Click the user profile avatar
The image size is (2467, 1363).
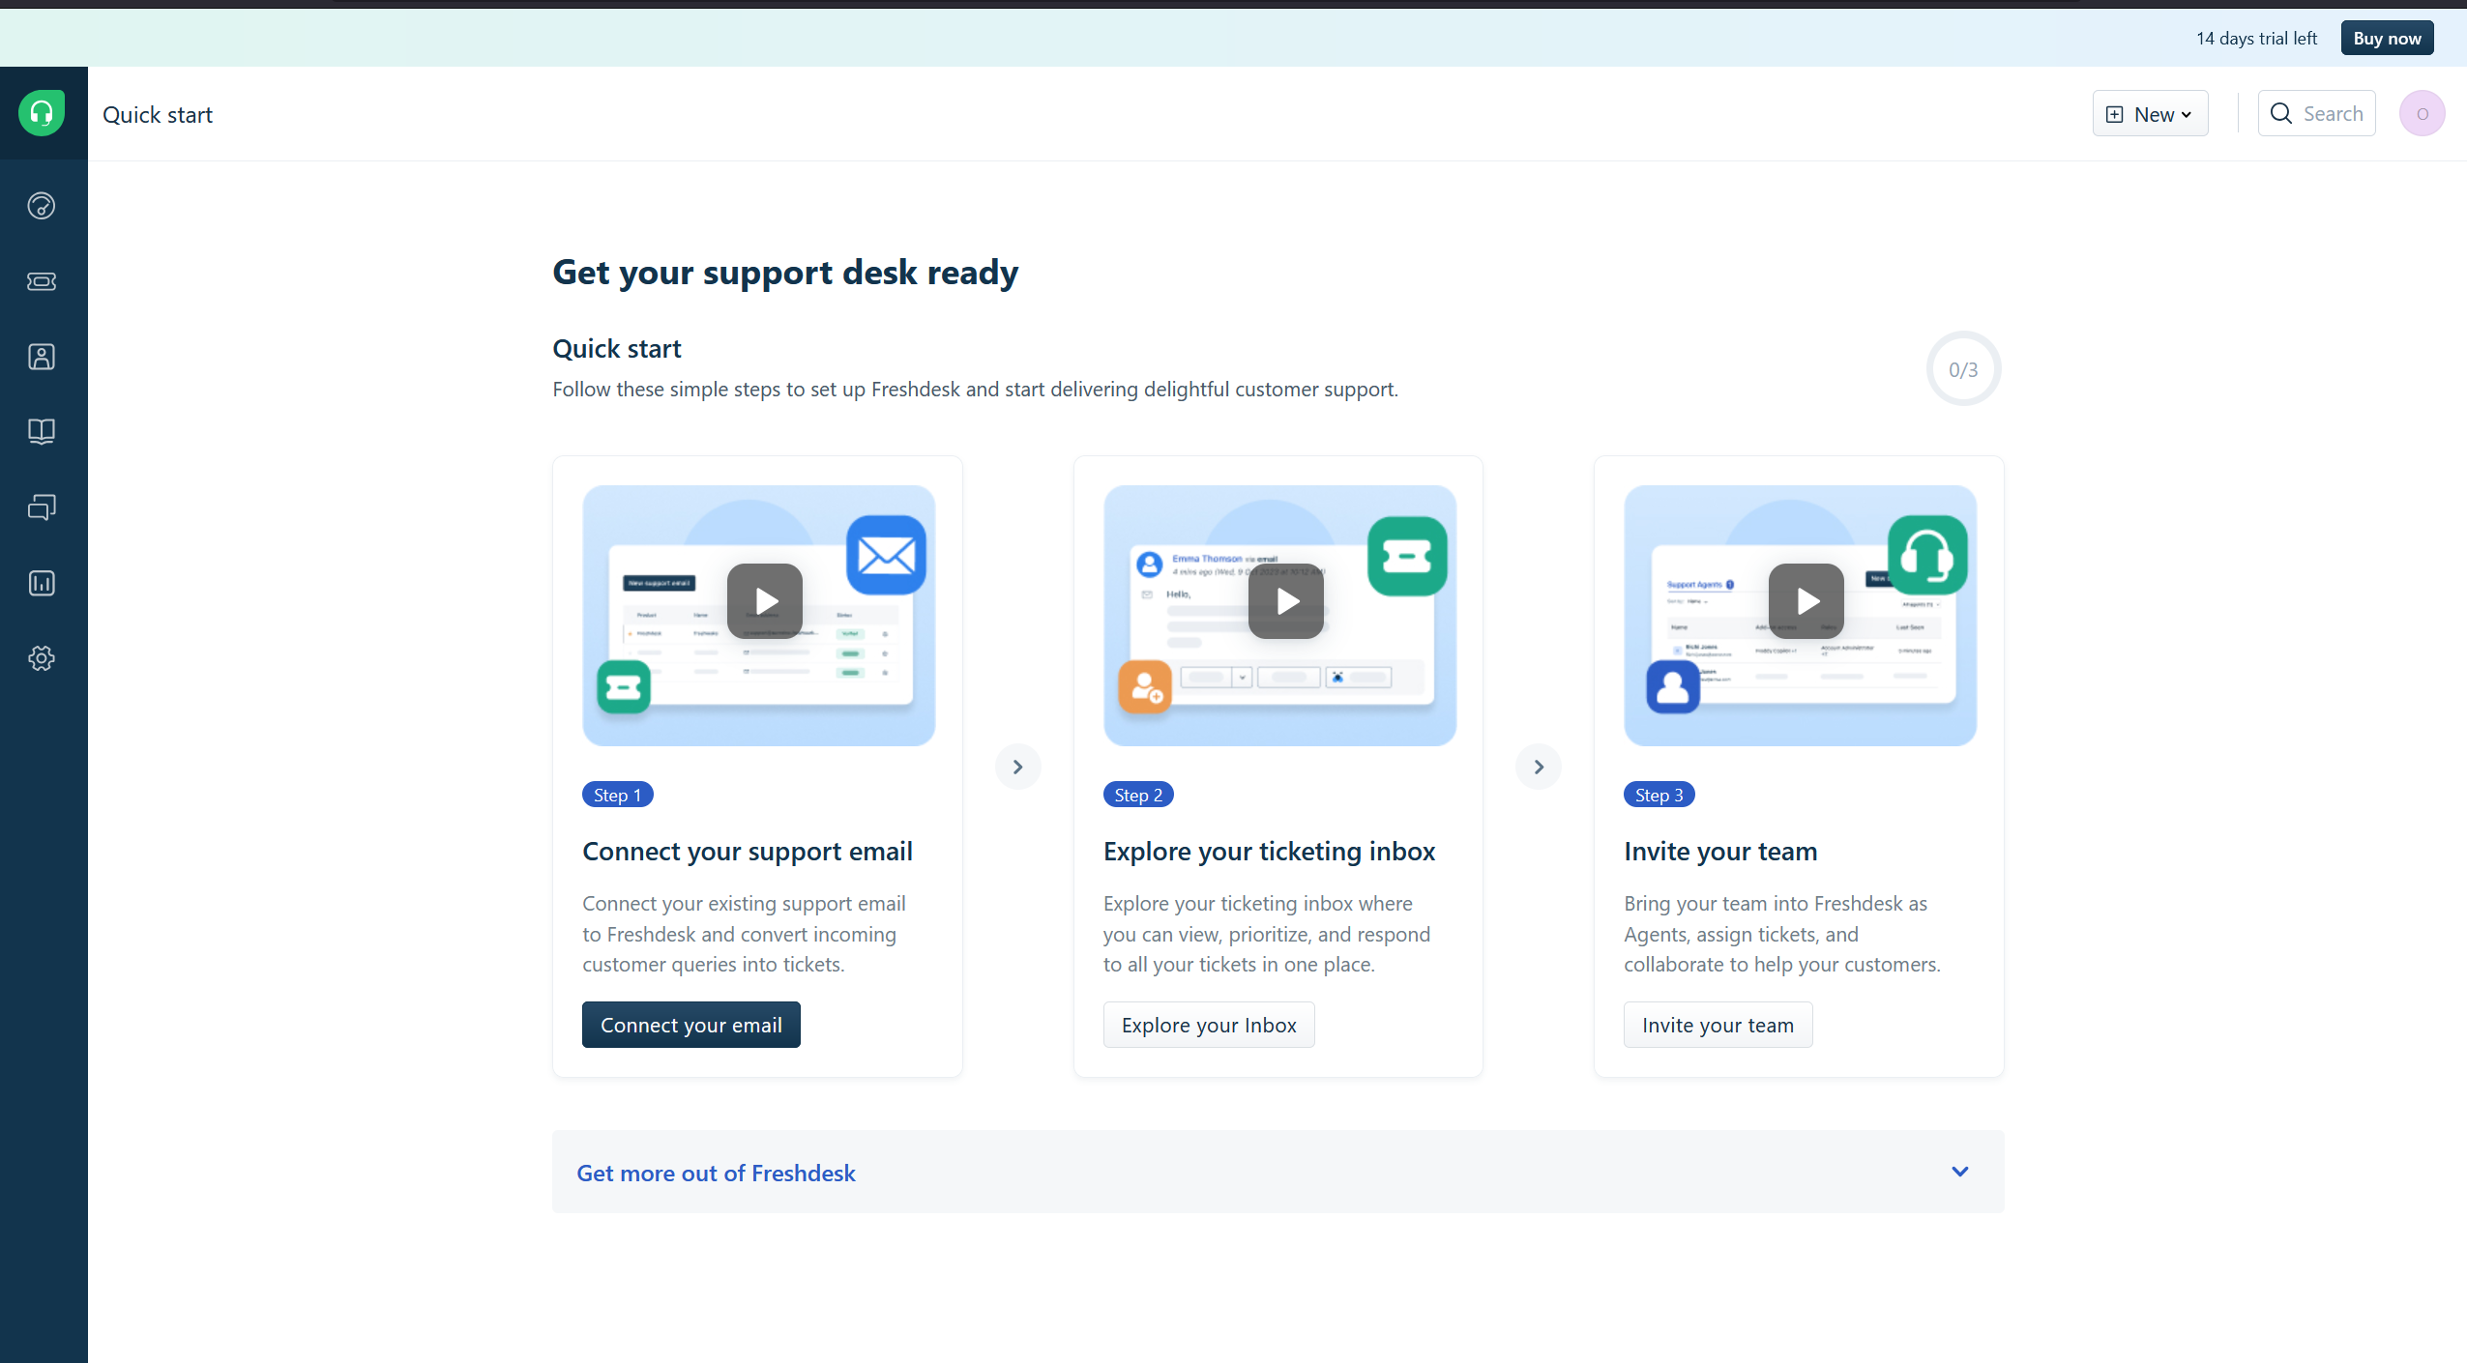pos(2422,113)
